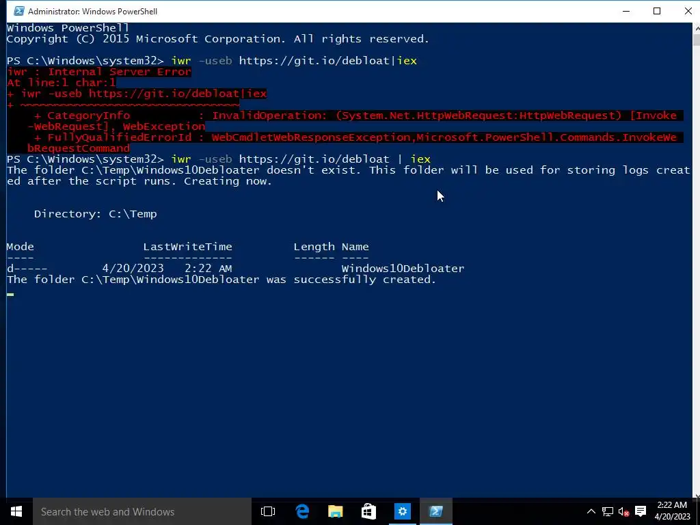Maximize the PowerShell window

(x=657, y=11)
